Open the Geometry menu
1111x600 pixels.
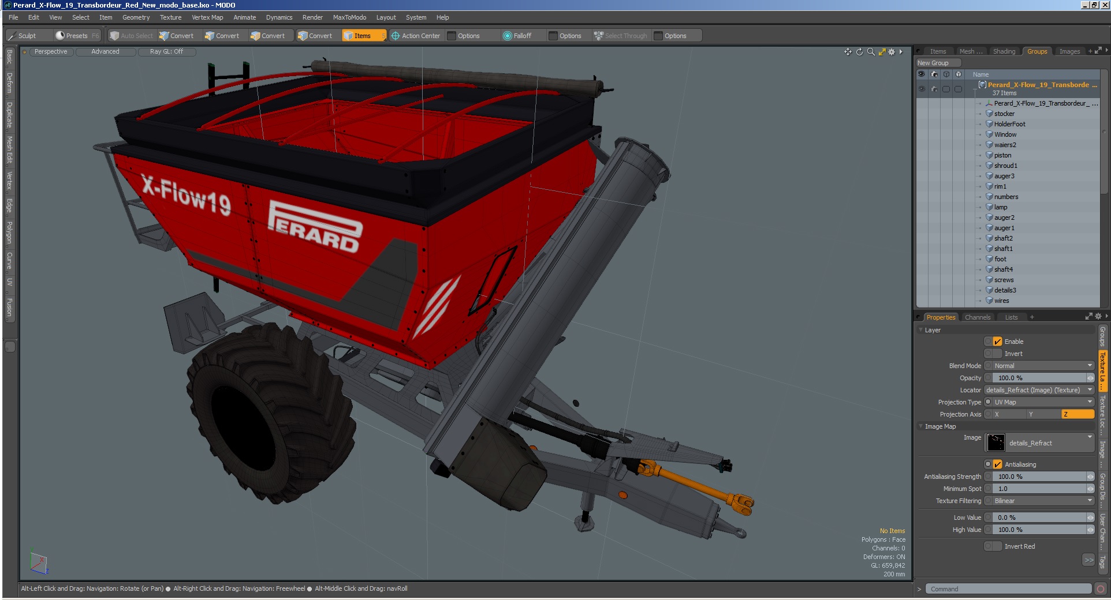[136, 17]
